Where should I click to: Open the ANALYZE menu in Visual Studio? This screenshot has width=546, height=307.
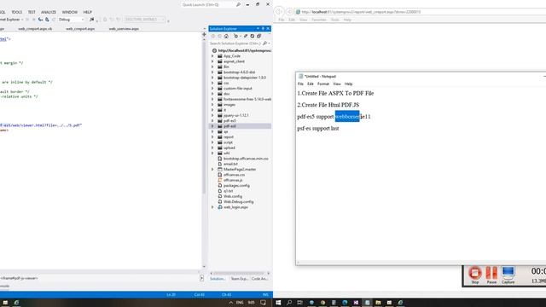[x=49, y=12]
